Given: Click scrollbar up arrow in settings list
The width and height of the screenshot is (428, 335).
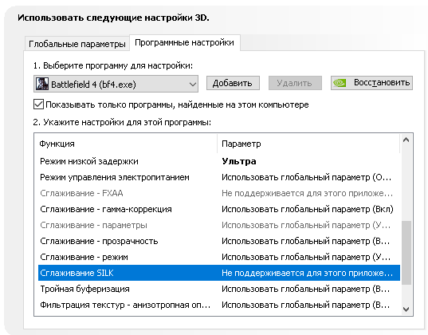Looking at the screenshot, I should click(x=406, y=140).
